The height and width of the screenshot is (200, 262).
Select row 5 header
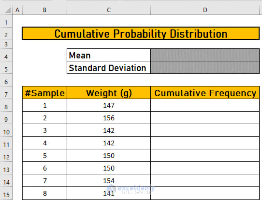[6, 68]
